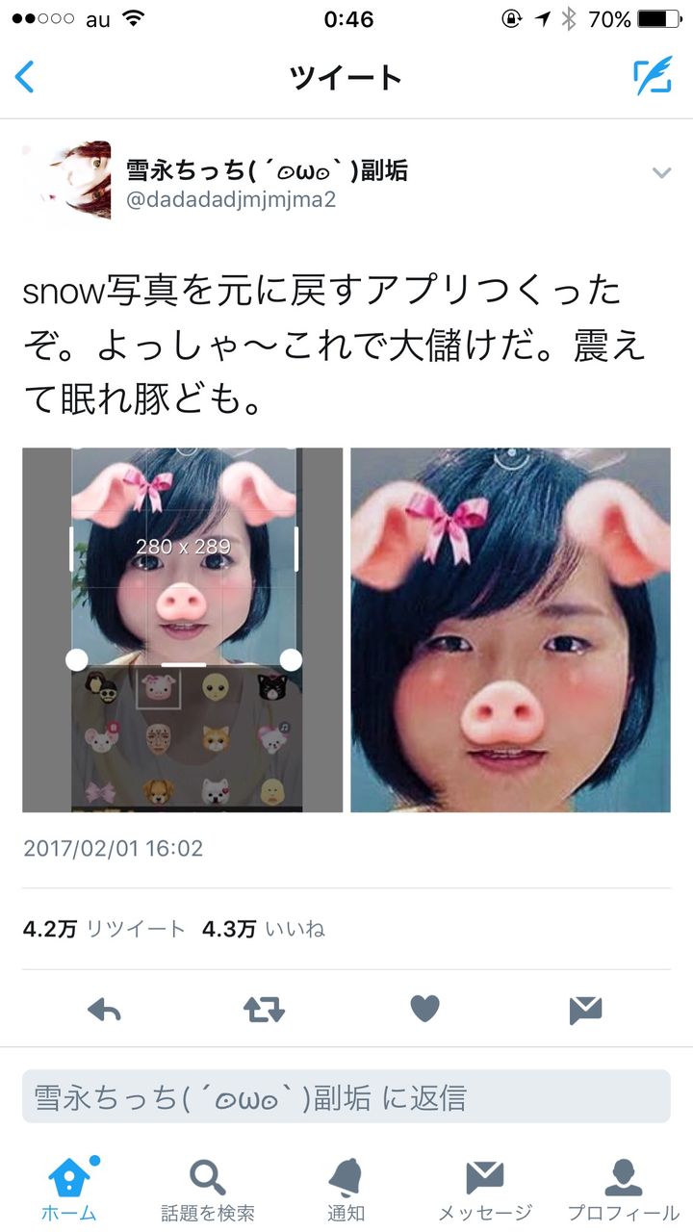The width and height of the screenshot is (693, 1232).
Task: Open the 話題を検索 search tab
Action: 208,1189
